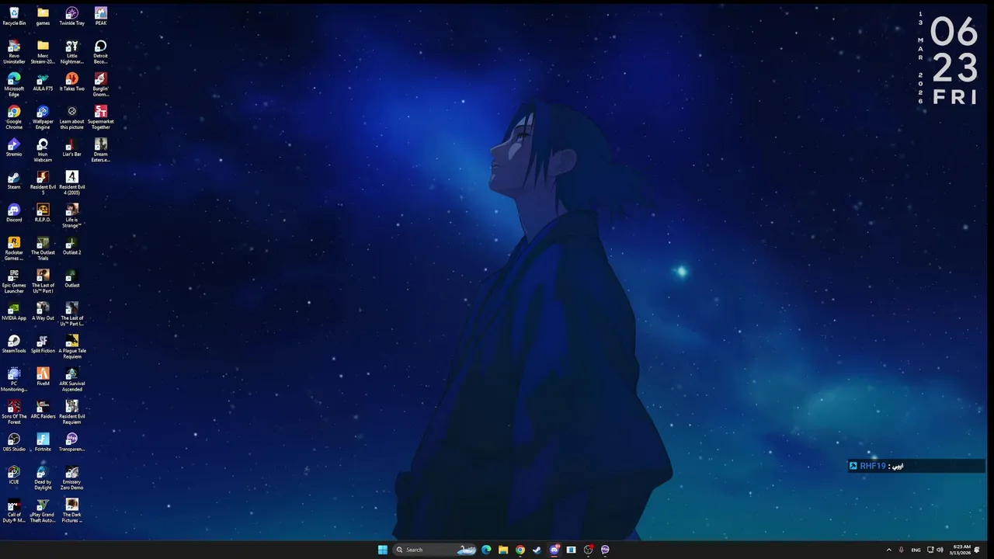Open the notifications bell icon
This screenshot has width=994, height=559.
point(977,550)
